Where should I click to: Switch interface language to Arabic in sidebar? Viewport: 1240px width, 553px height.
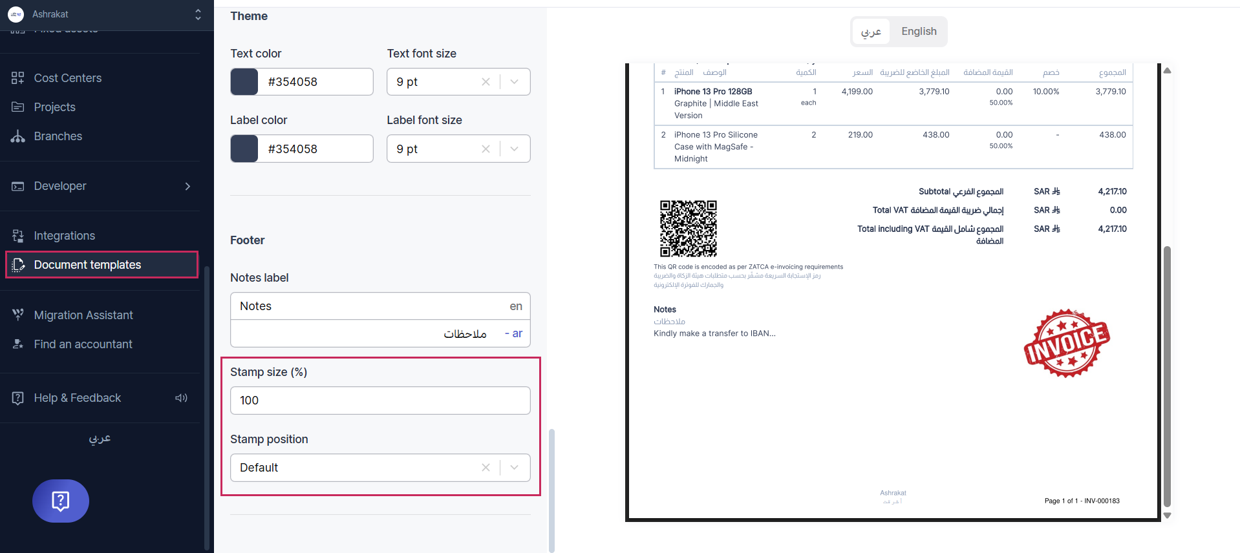[100, 439]
